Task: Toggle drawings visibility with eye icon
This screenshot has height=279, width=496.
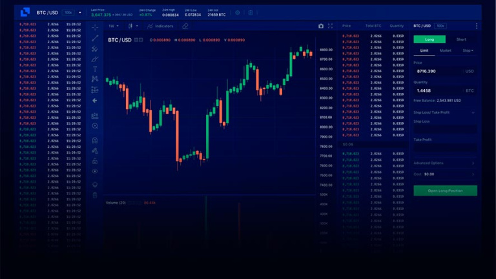Action: point(95,171)
